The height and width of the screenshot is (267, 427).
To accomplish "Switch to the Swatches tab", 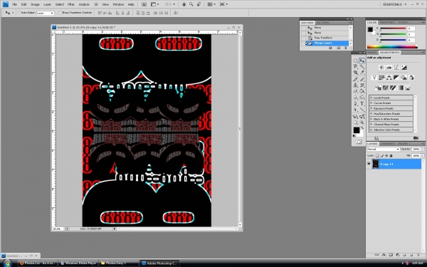I will pos(387,22).
